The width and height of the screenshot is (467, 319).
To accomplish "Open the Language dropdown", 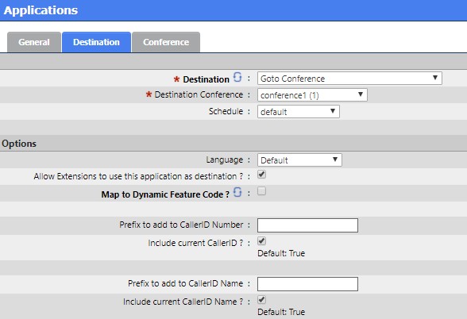I will pos(299,160).
